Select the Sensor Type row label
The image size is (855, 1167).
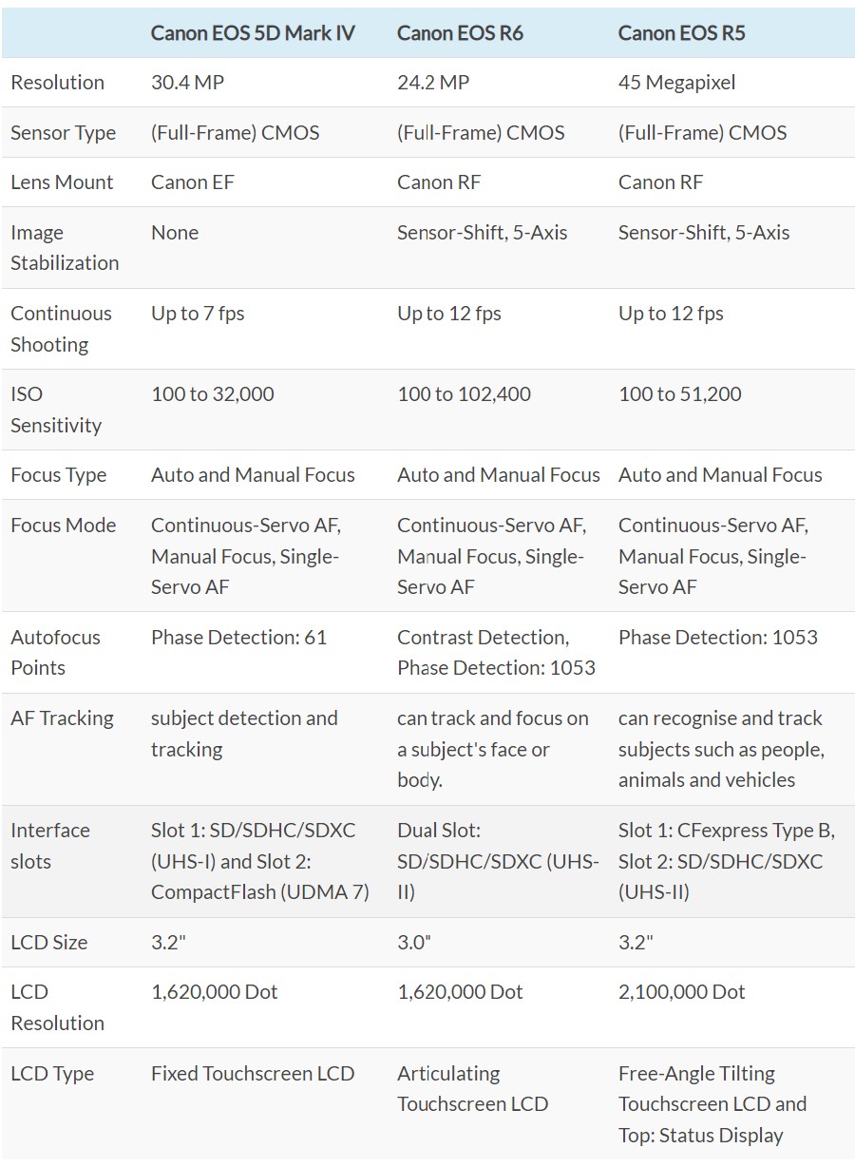click(x=63, y=133)
